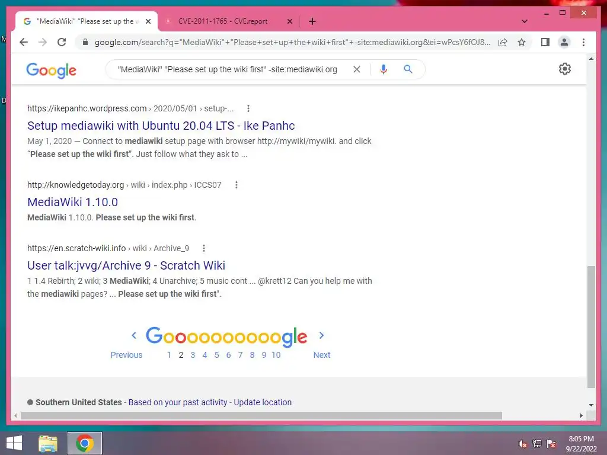Go to the Next results page
The image size is (607, 455).
click(x=322, y=355)
